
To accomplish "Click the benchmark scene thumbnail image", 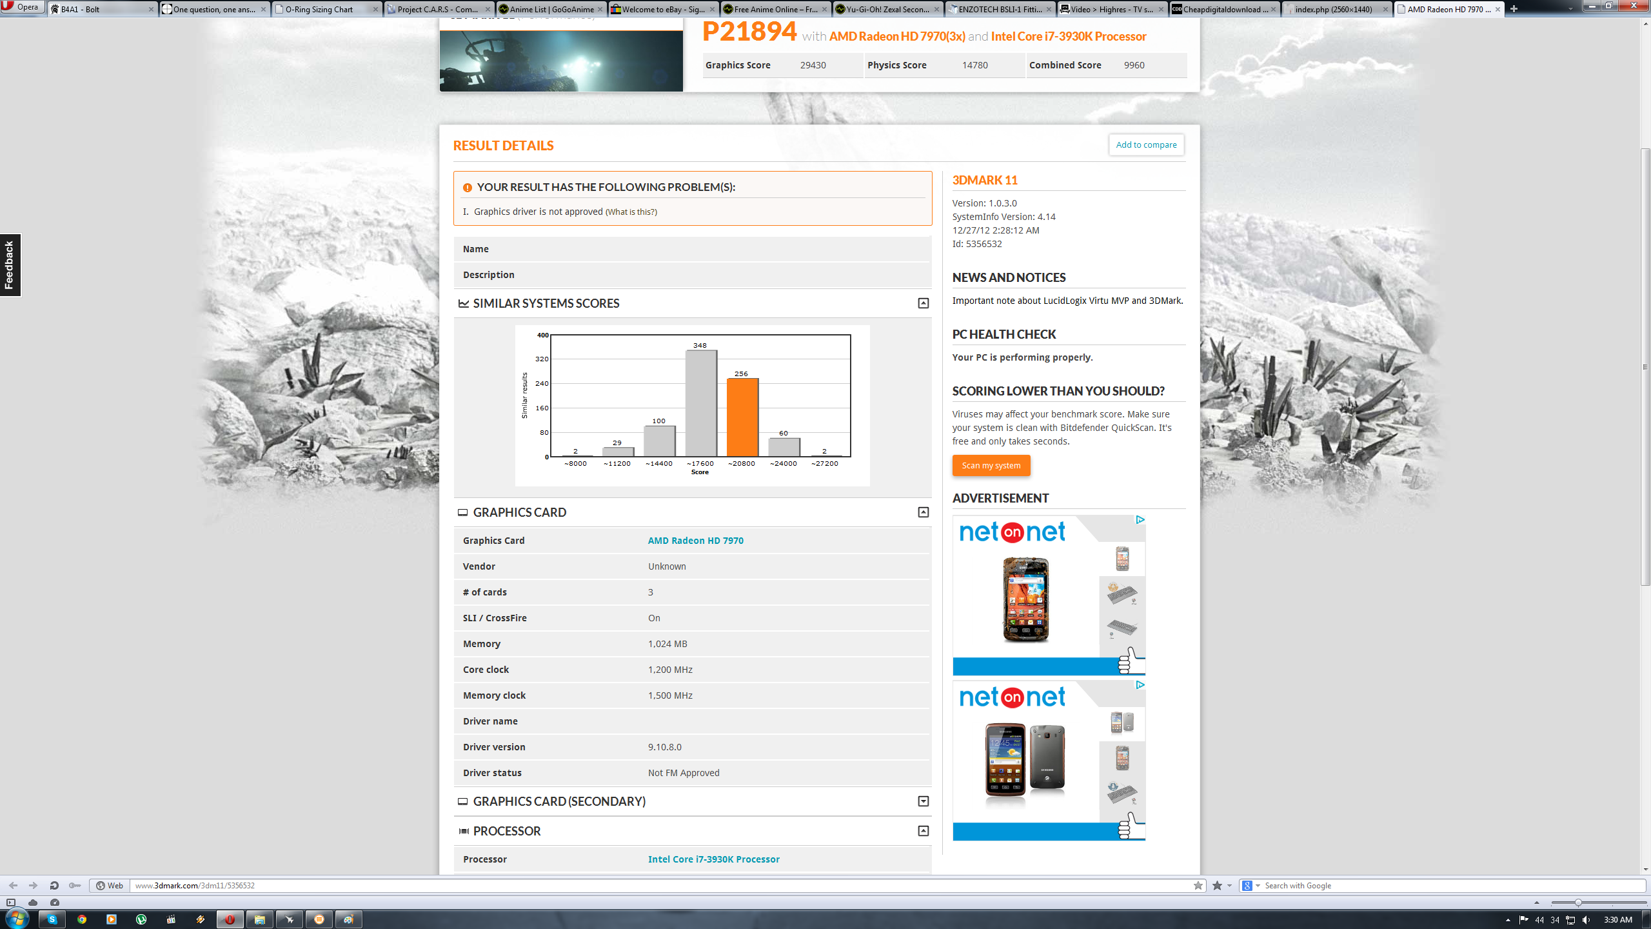I will coord(561,61).
